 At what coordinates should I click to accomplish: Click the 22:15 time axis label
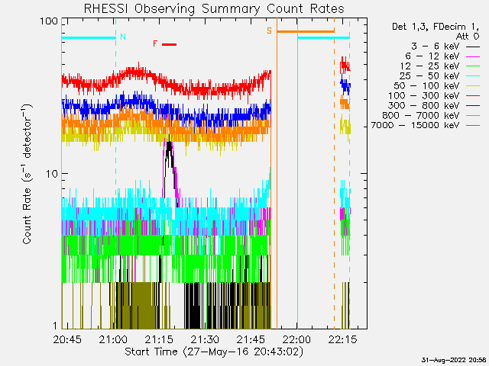(342, 339)
